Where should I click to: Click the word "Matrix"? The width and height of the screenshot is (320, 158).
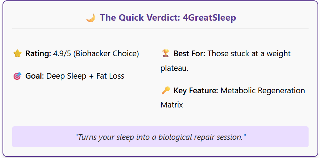coord(172,105)
